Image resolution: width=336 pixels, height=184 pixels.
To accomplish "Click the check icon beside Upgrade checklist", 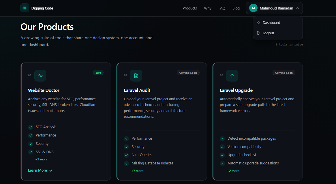I will pyautogui.click(x=222, y=155).
